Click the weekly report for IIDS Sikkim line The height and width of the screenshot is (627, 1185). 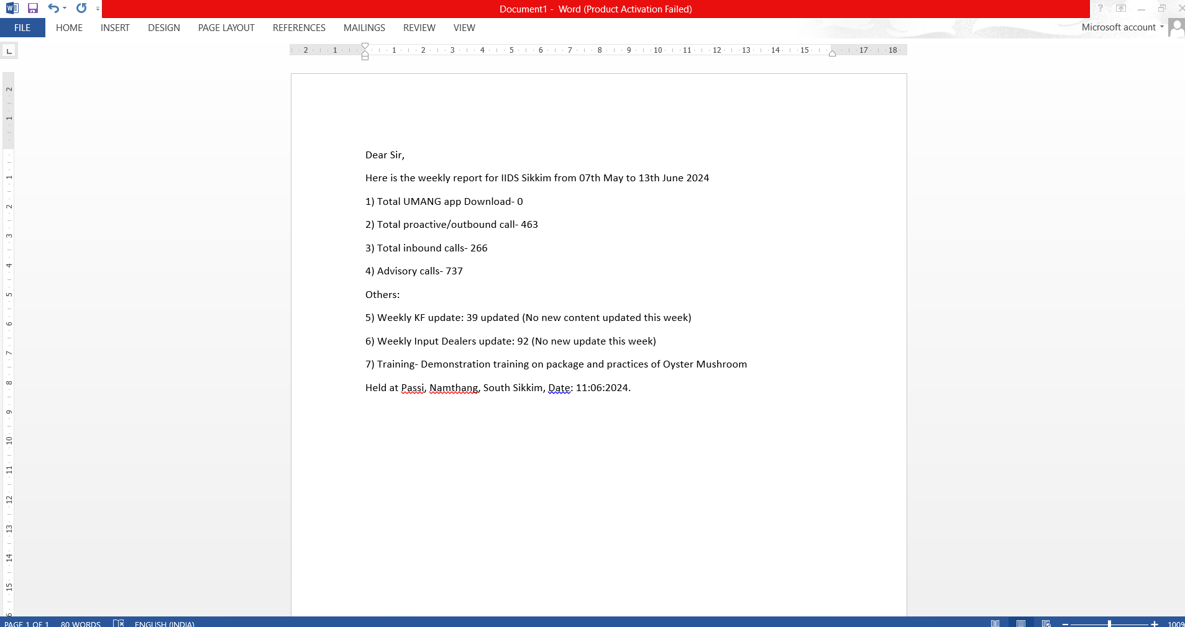click(x=537, y=178)
